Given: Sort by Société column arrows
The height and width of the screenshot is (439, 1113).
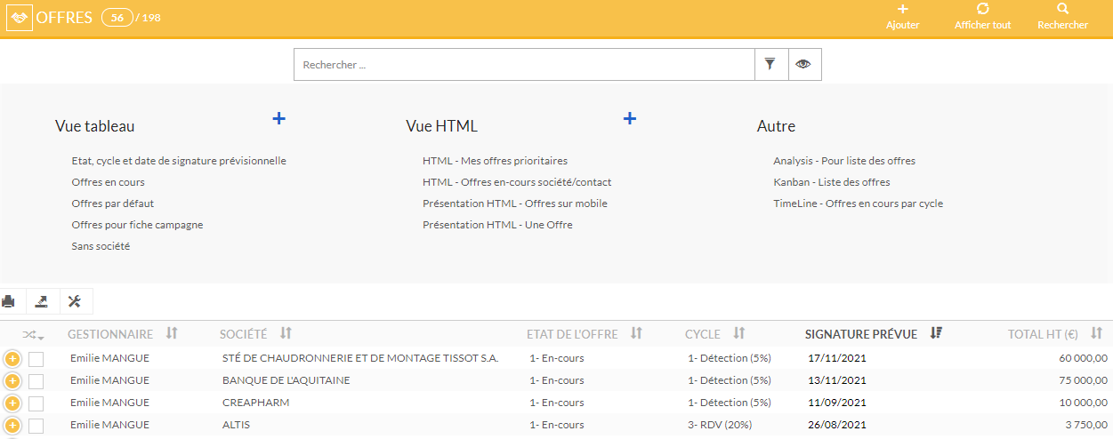Looking at the screenshot, I should [x=286, y=333].
